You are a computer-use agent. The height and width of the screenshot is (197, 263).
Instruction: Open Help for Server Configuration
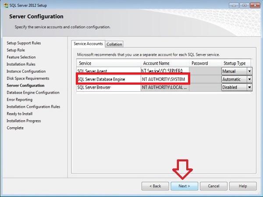click(242, 186)
